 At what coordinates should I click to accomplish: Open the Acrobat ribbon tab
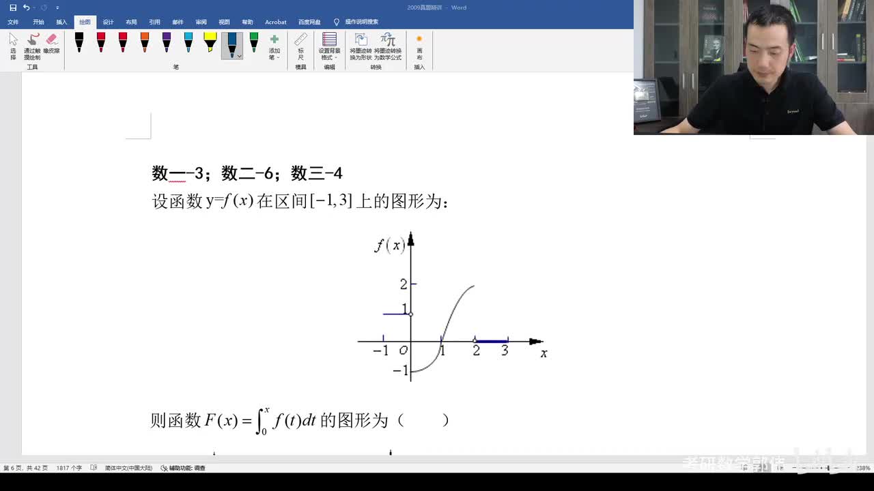coord(276,22)
